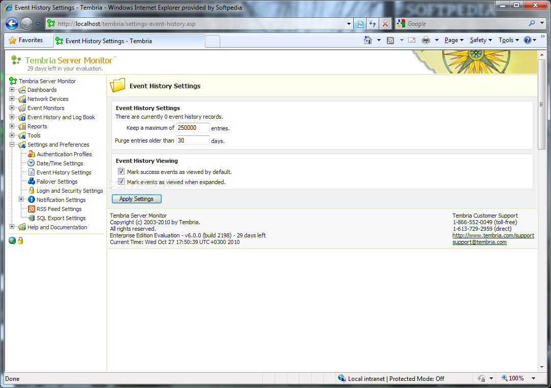Open the Page menu
Image resolution: width=551 pixels, height=388 pixels.
point(454,40)
